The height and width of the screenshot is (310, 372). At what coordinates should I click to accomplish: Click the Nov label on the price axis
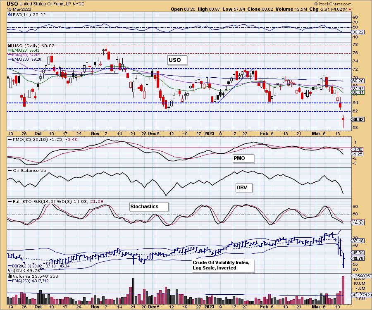[95, 134]
